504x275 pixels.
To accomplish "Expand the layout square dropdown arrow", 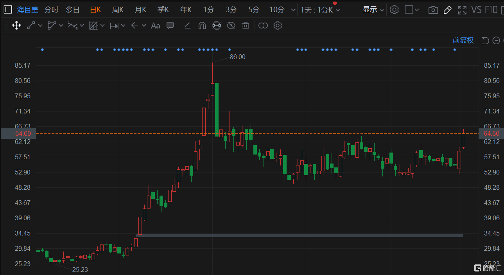I will tap(417, 10).
